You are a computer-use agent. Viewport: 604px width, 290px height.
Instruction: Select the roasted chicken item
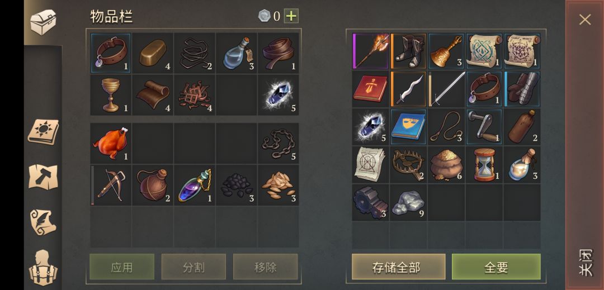coord(111,143)
